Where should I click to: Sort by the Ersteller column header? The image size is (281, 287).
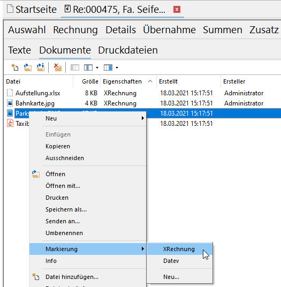coord(250,81)
